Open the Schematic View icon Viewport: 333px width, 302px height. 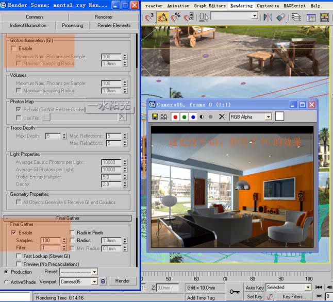point(325,18)
